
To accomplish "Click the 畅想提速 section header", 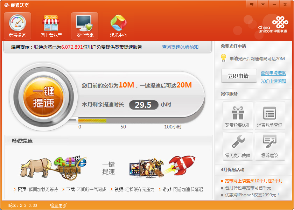I will click(x=22, y=140).
